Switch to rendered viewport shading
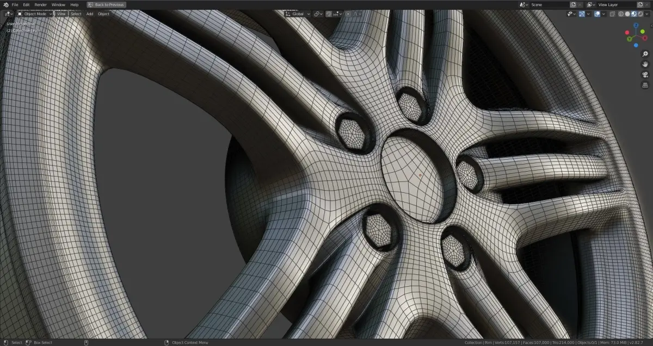This screenshot has height=346, width=653. (x=640, y=14)
